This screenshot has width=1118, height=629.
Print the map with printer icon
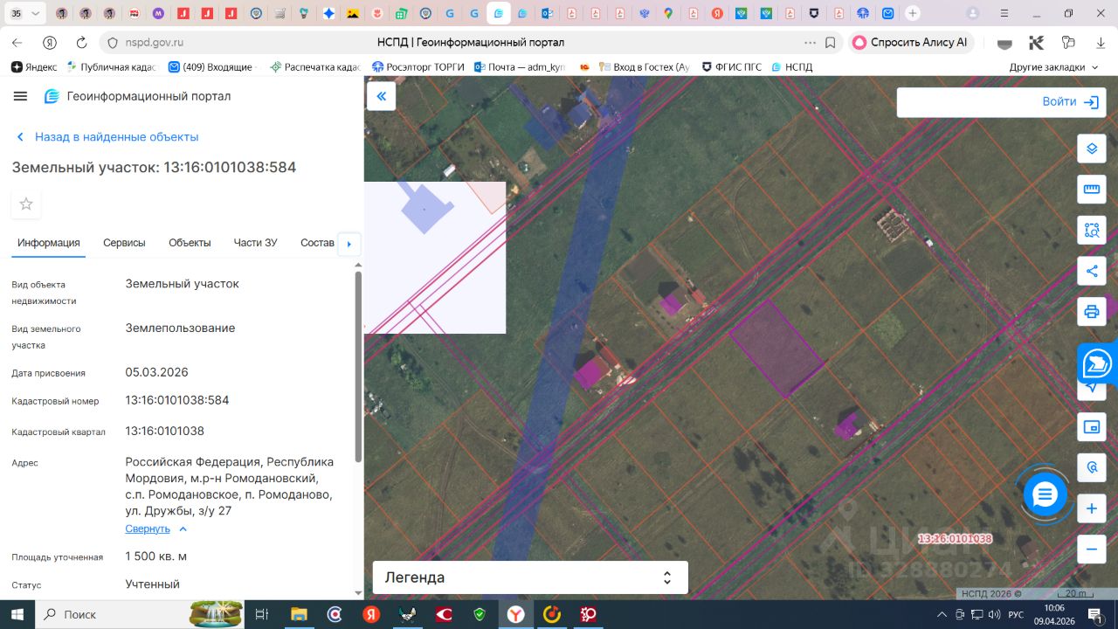coord(1092,312)
